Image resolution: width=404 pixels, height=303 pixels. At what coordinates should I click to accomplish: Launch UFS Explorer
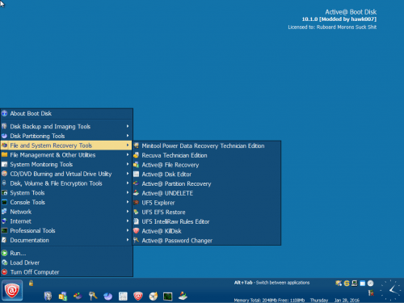(207, 203)
